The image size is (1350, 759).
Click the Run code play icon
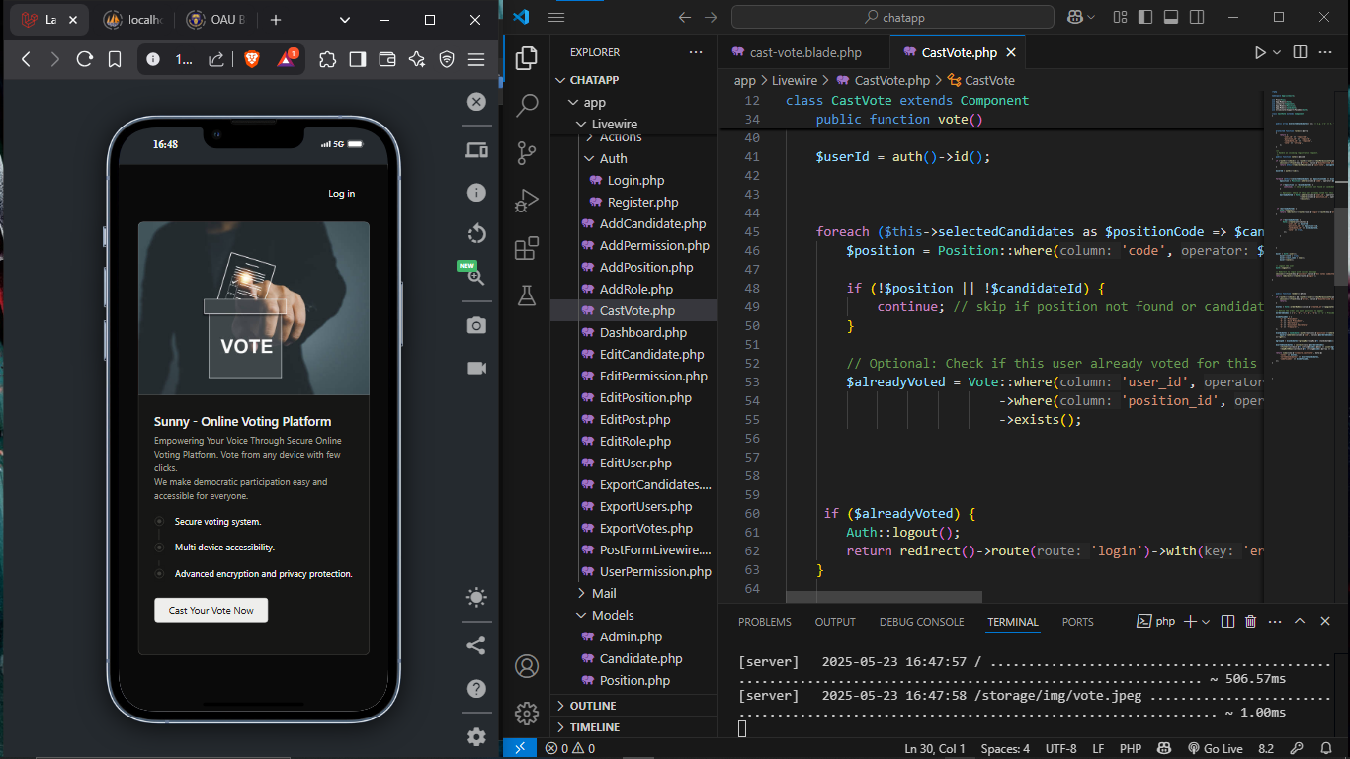1260,52
